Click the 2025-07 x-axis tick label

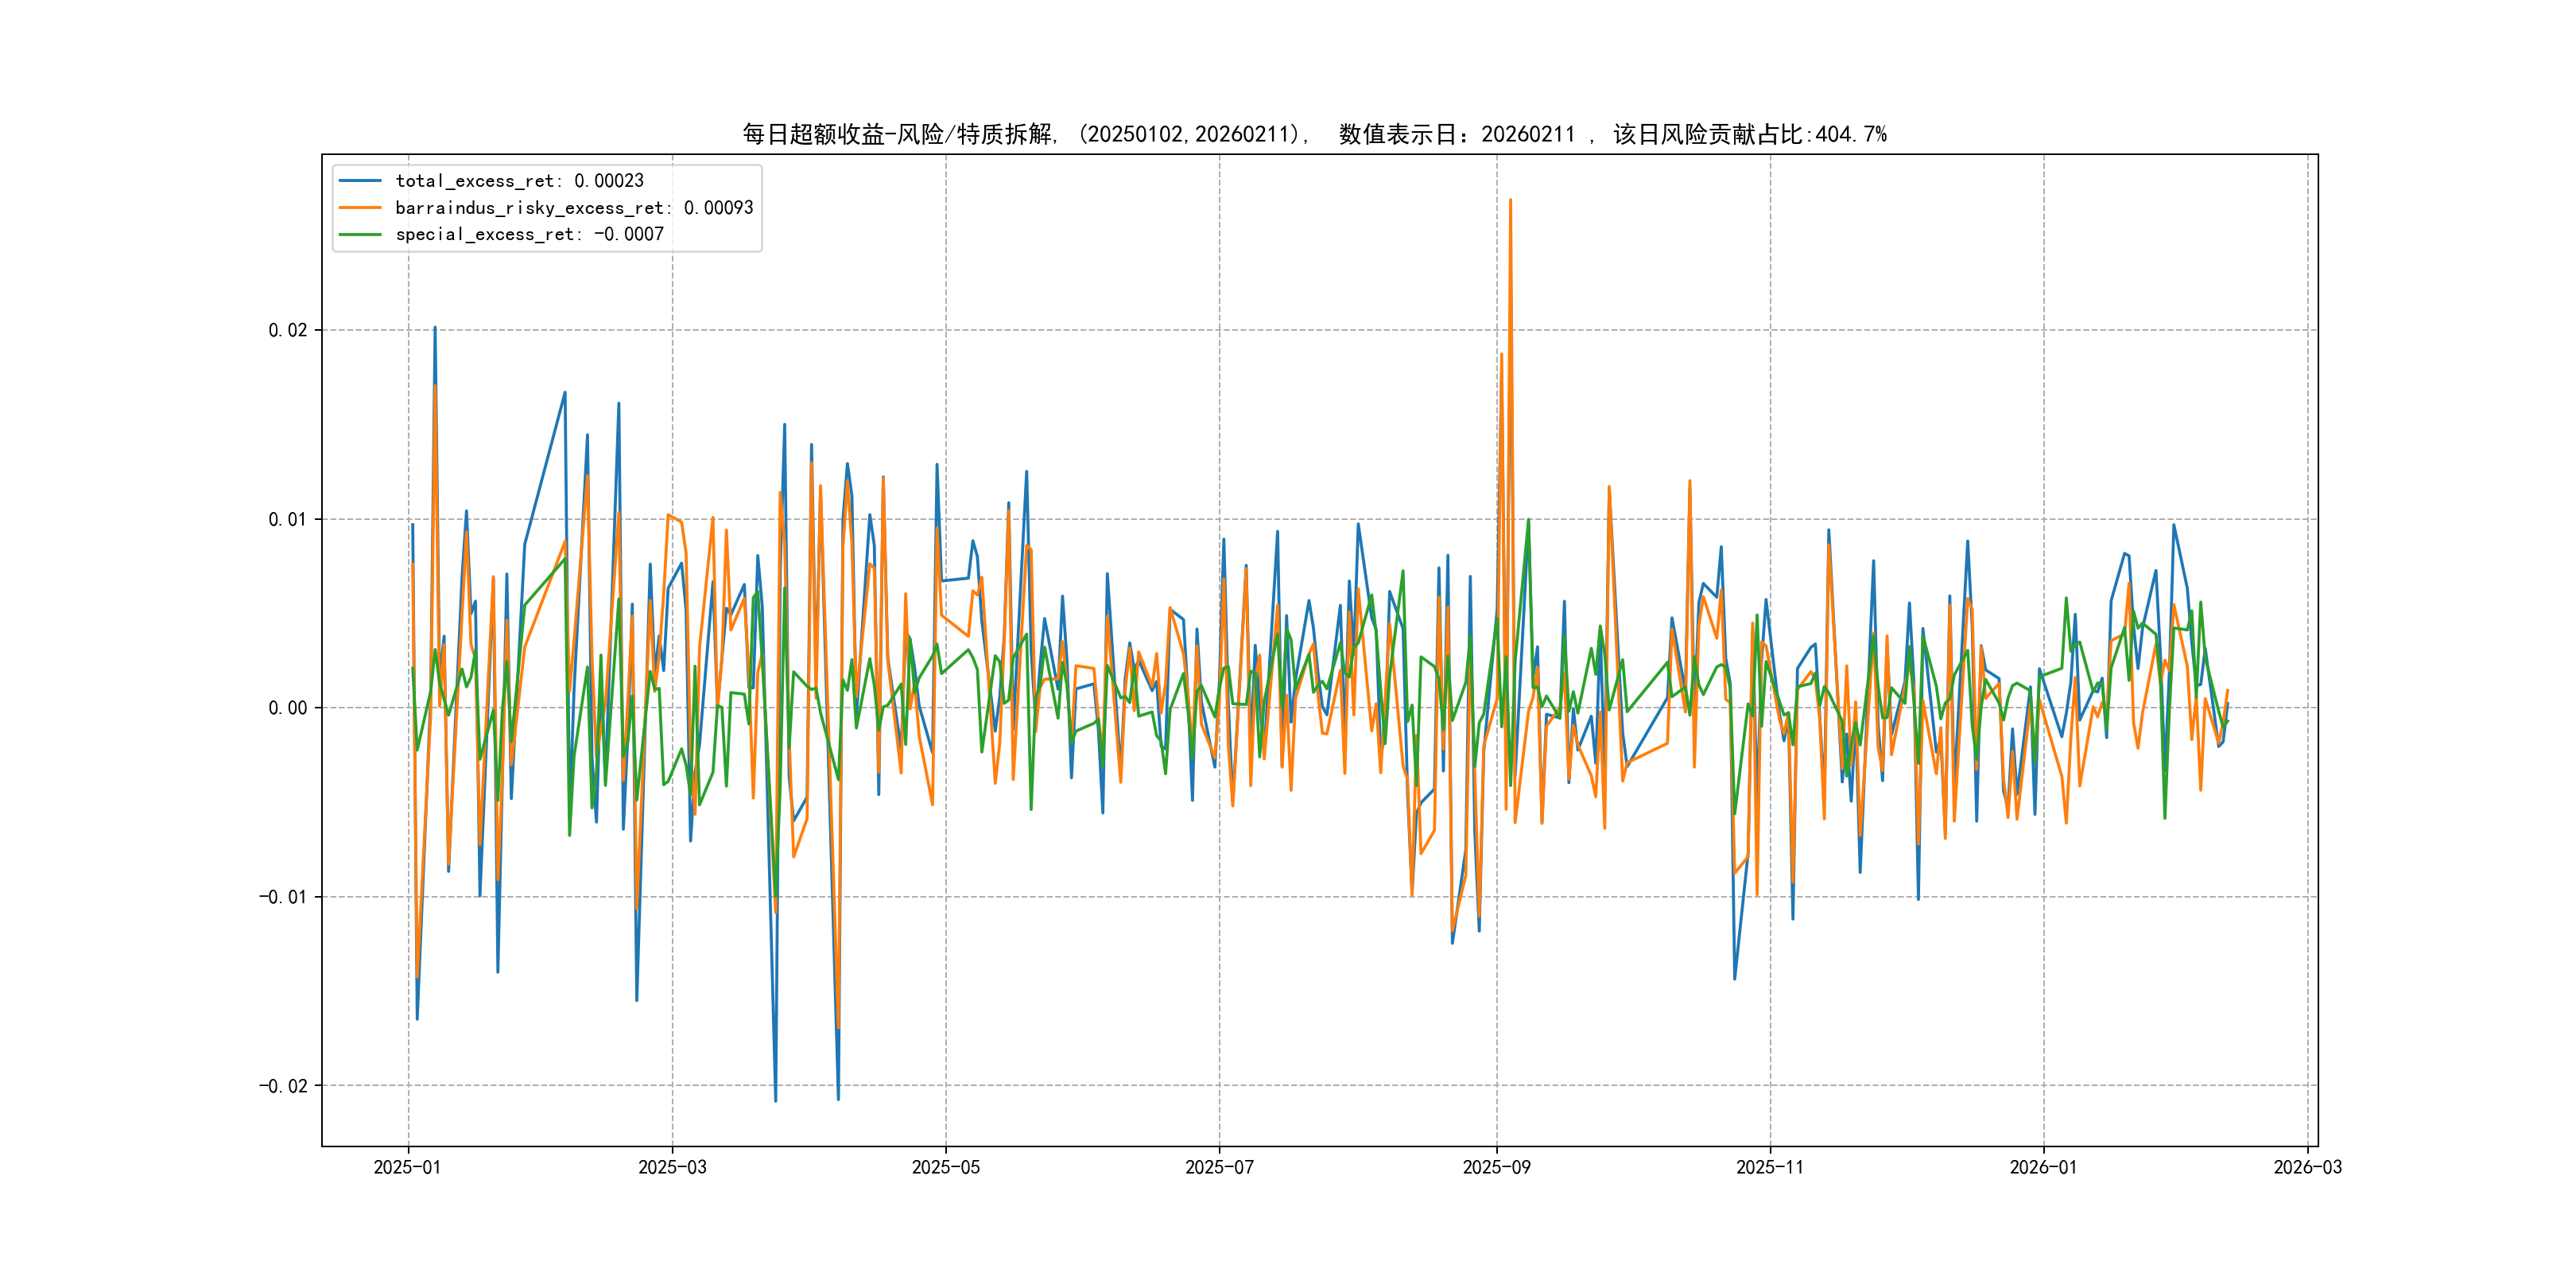(1219, 1167)
